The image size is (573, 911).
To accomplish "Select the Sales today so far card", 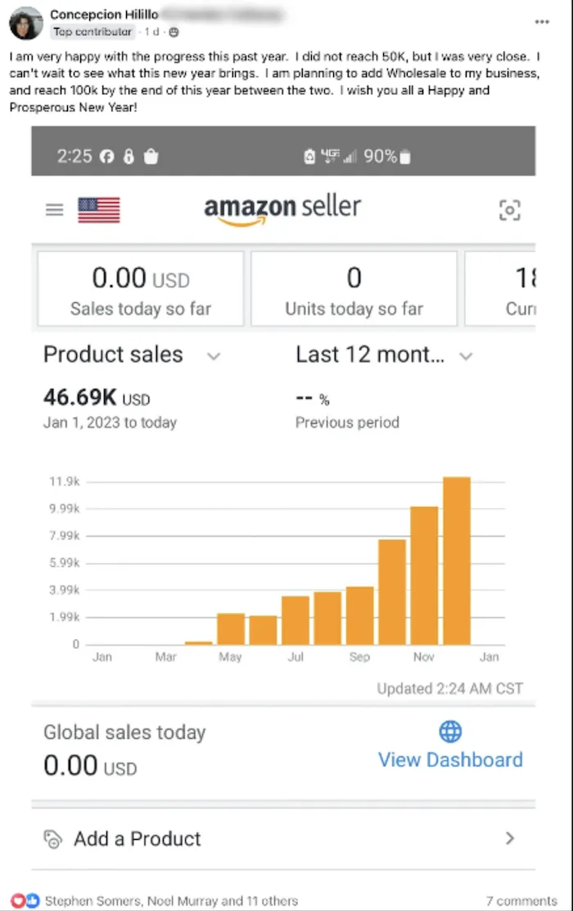I will (141, 288).
